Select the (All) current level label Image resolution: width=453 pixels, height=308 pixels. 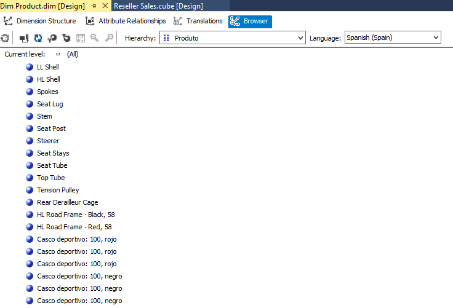click(73, 54)
